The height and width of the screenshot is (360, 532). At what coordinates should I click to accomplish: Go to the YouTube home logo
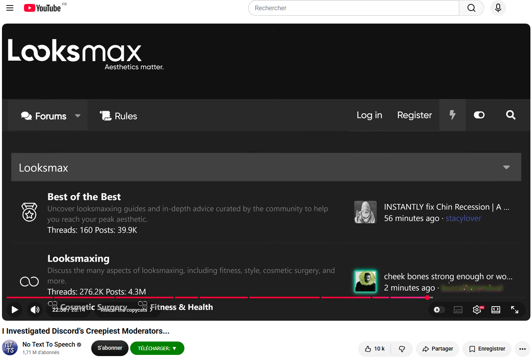click(42, 8)
